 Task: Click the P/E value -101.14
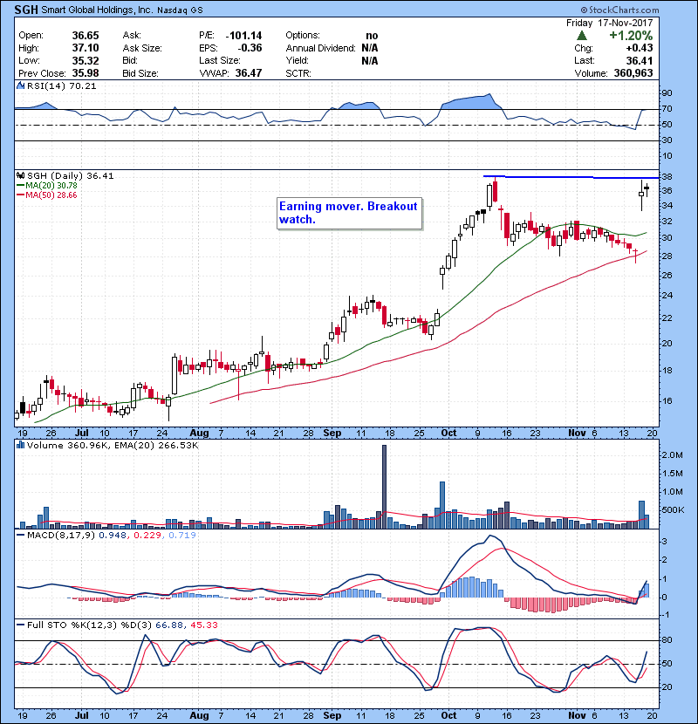tap(243, 36)
